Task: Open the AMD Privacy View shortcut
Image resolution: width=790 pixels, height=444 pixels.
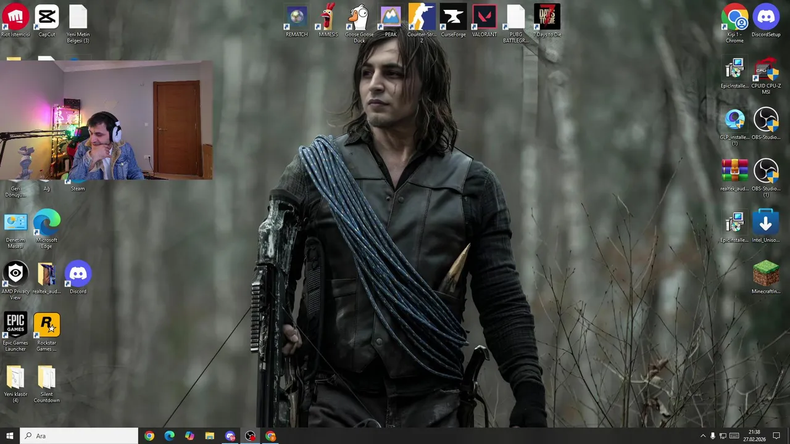Action: [15, 282]
